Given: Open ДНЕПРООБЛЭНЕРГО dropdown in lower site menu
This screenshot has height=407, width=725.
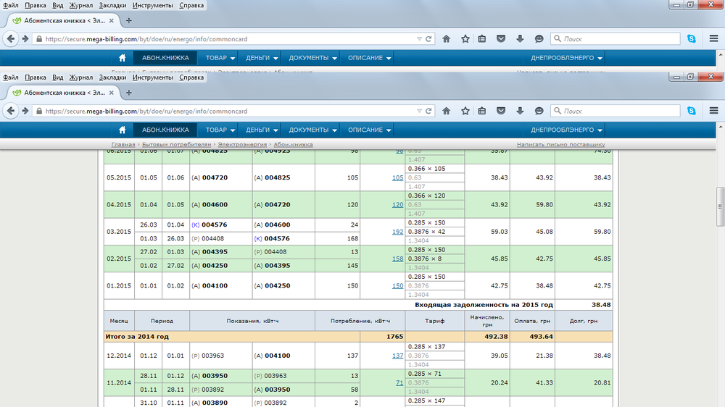Looking at the screenshot, I should 567,130.
